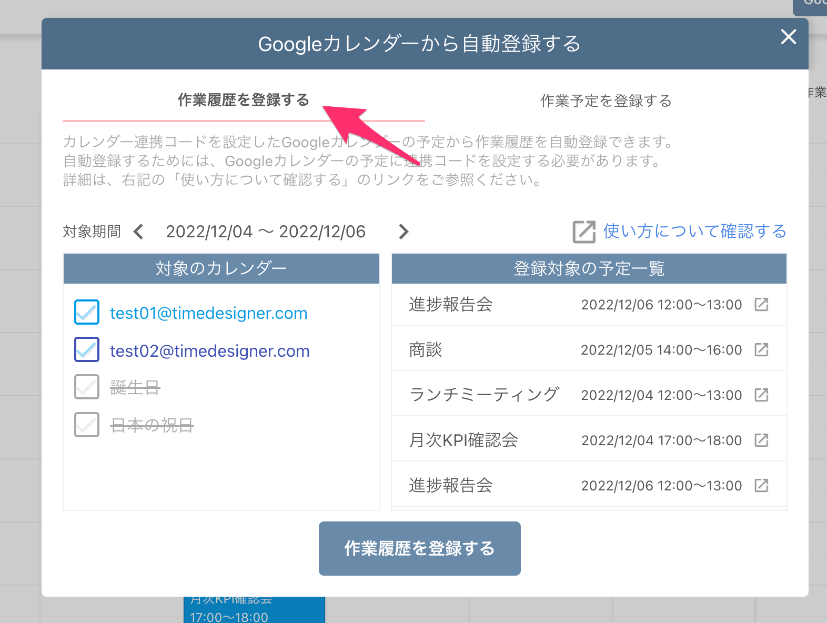This screenshot has width=827, height=623.
Task: Select the 商談 event title
Action: [426, 349]
